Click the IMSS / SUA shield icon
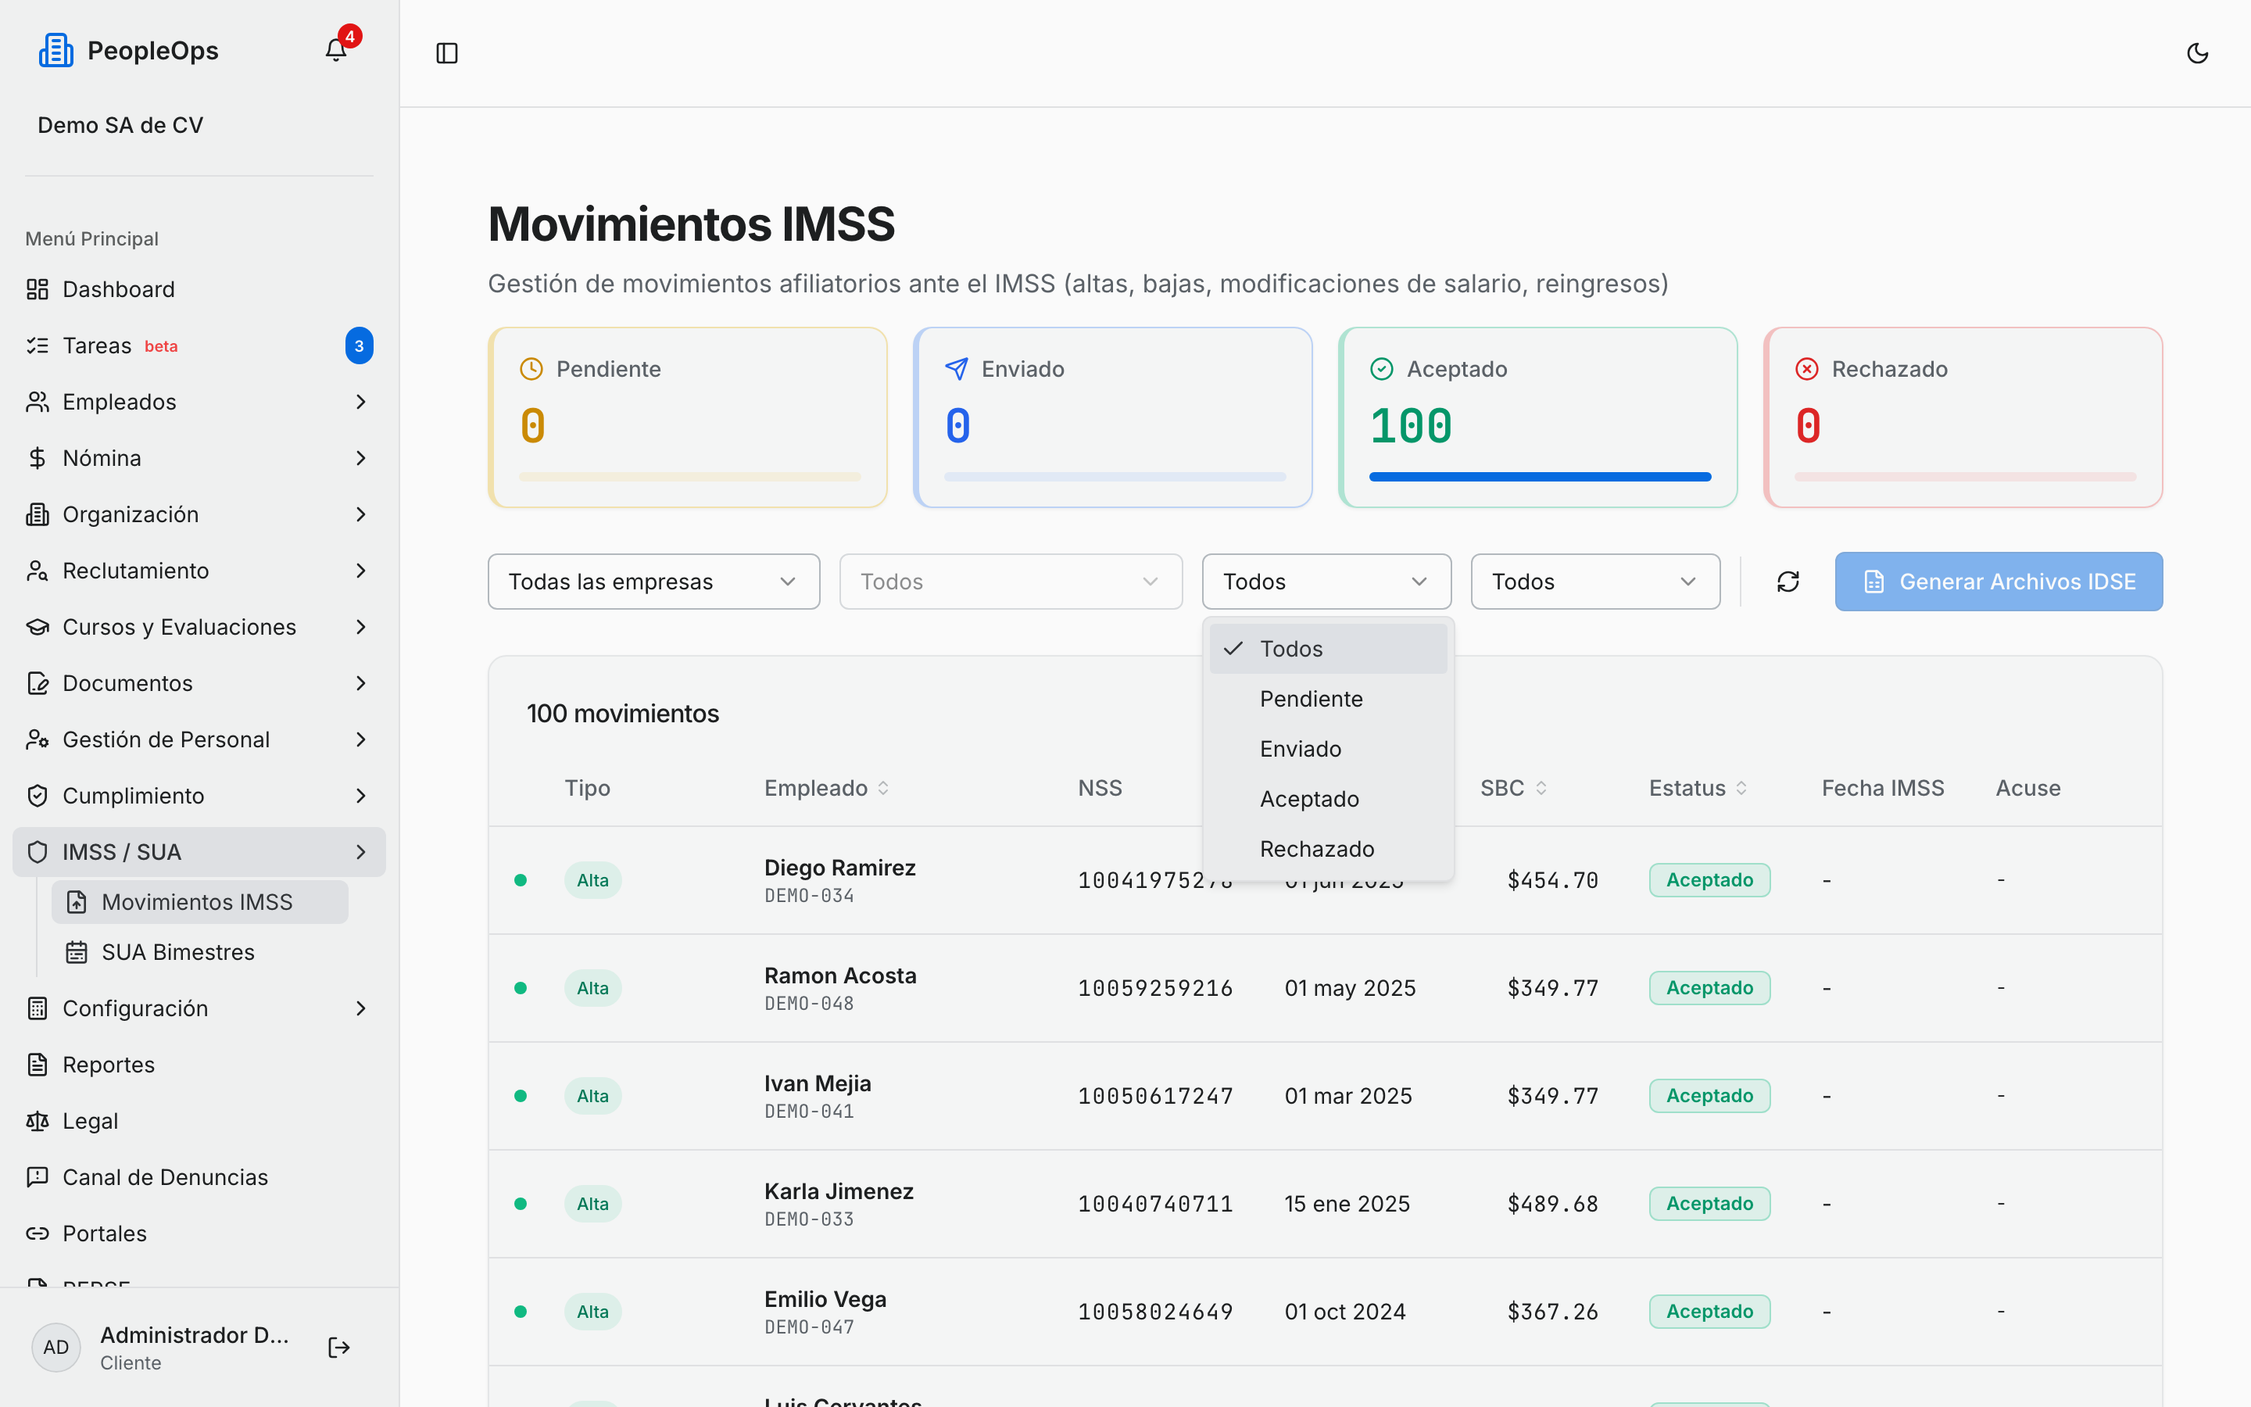This screenshot has height=1407, width=2251. pyautogui.click(x=38, y=852)
